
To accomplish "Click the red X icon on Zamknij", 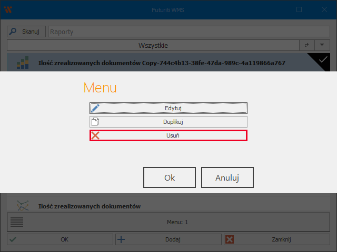I will (x=230, y=239).
